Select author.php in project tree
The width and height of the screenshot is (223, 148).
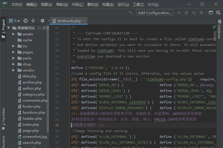32,88
